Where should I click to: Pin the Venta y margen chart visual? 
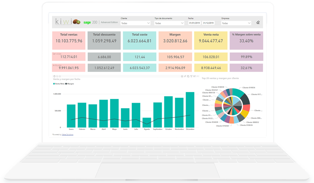(x=185, y=76)
